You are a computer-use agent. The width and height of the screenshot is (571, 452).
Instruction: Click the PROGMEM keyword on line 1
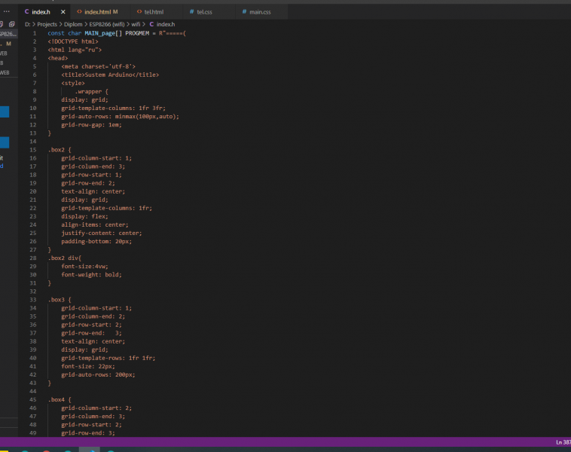click(x=137, y=33)
